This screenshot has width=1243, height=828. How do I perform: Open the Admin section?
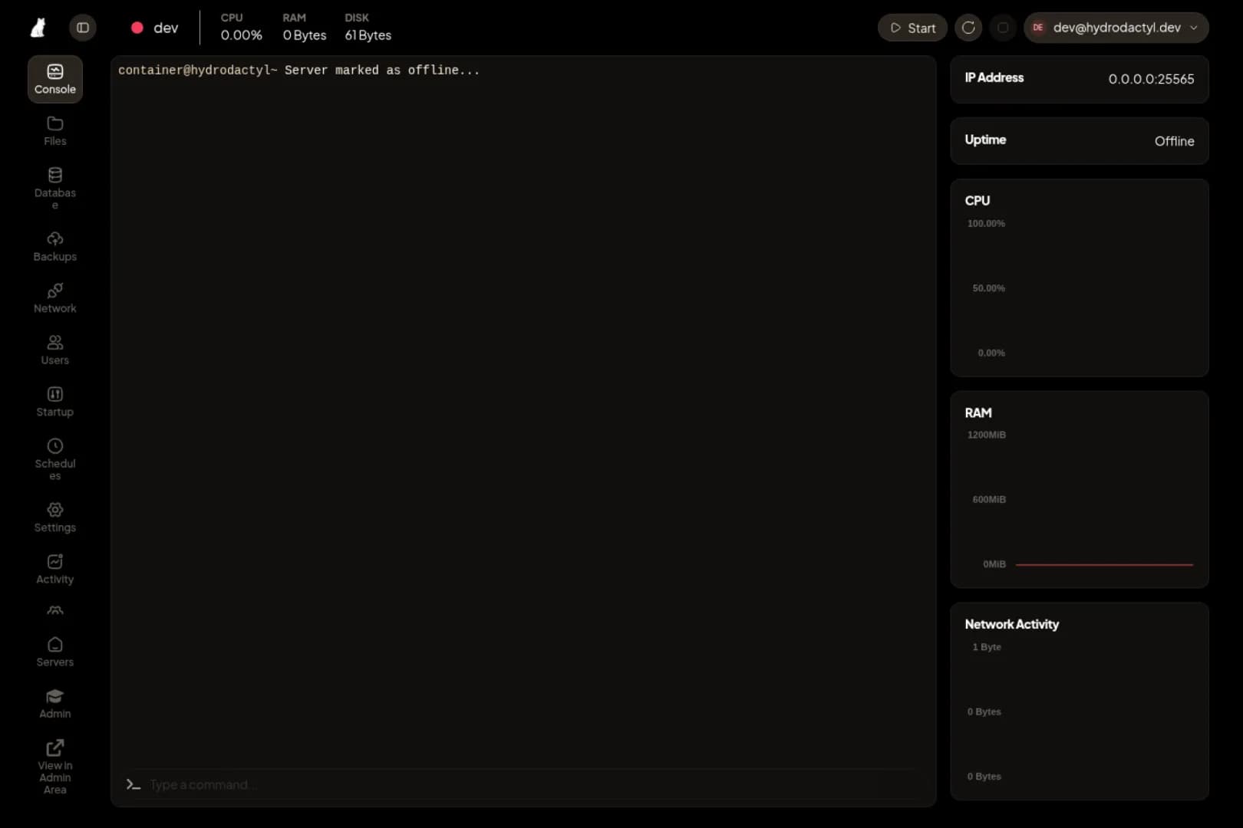click(55, 704)
